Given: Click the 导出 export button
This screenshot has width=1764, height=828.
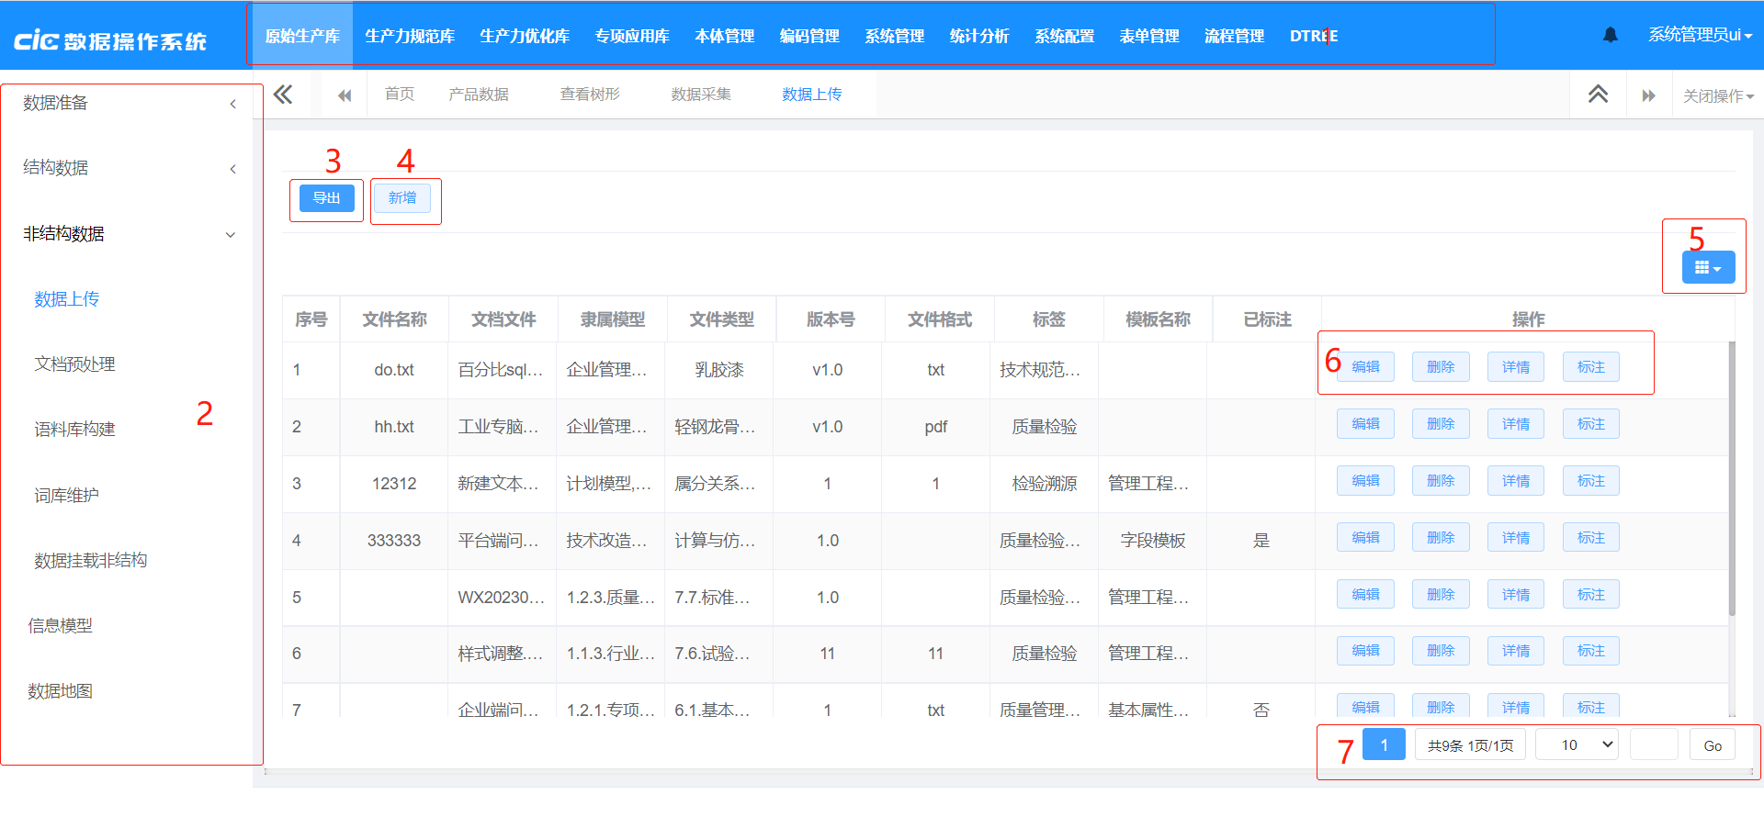Looking at the screenshot, I should [326, 198].
